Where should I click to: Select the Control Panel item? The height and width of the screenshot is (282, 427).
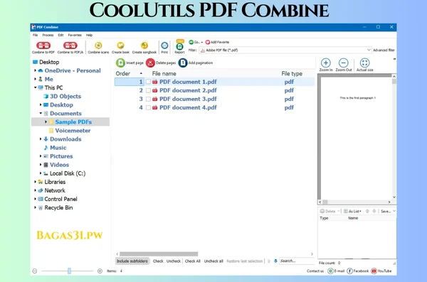60,199
